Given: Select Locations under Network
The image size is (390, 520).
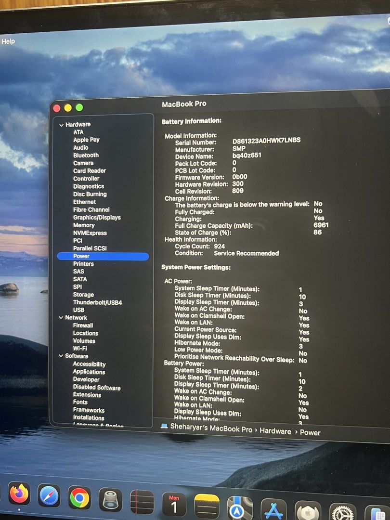Looking at the screenshot, I should pyautogui.click(x=86, y=333).
